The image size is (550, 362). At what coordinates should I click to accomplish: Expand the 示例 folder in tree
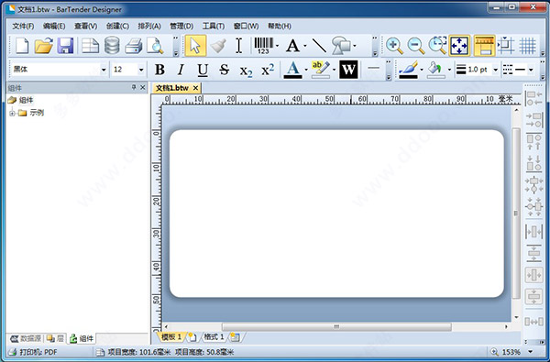click(x=12, y=113)
